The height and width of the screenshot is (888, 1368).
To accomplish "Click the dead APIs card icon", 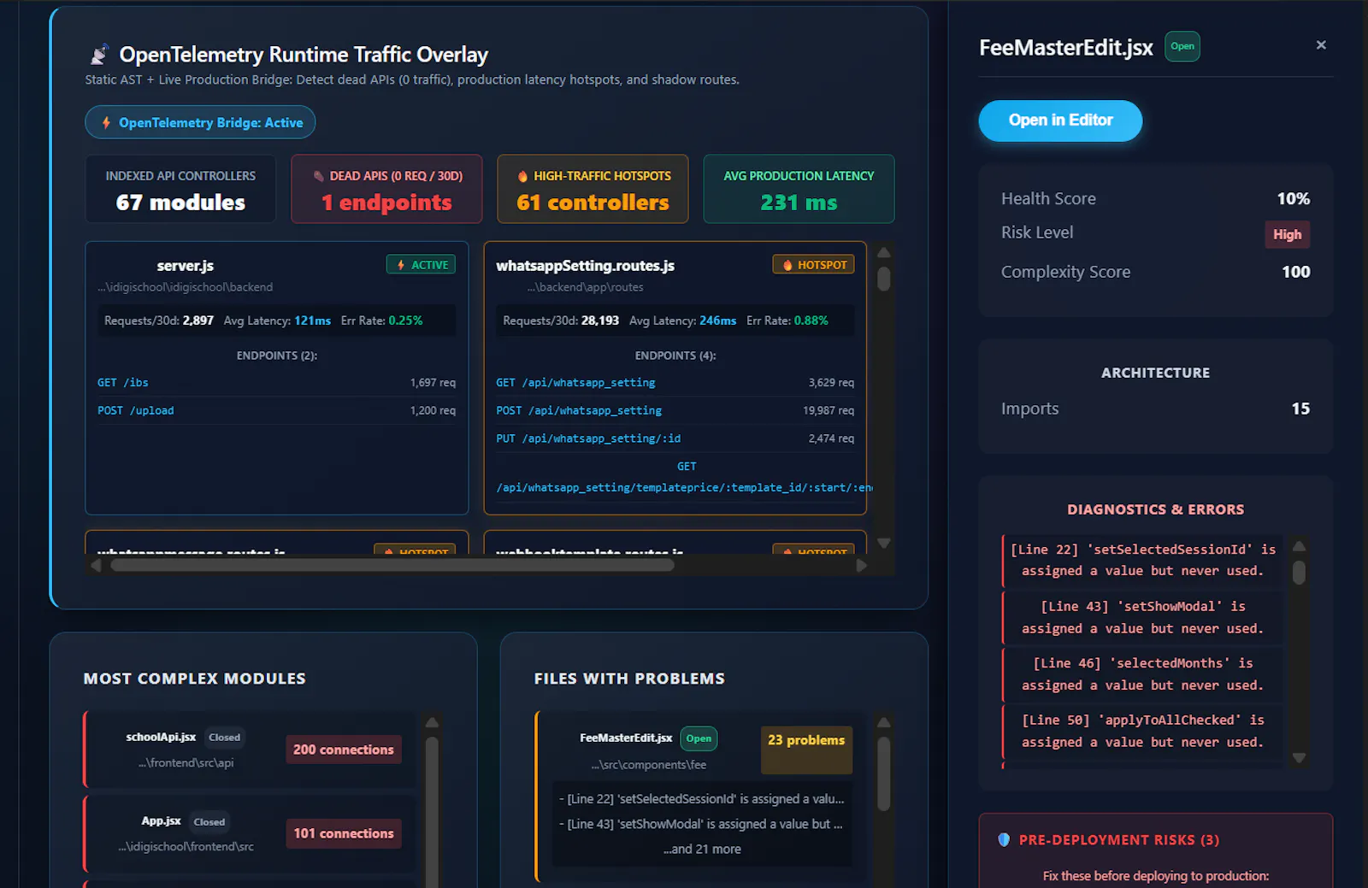I will 319,176.
